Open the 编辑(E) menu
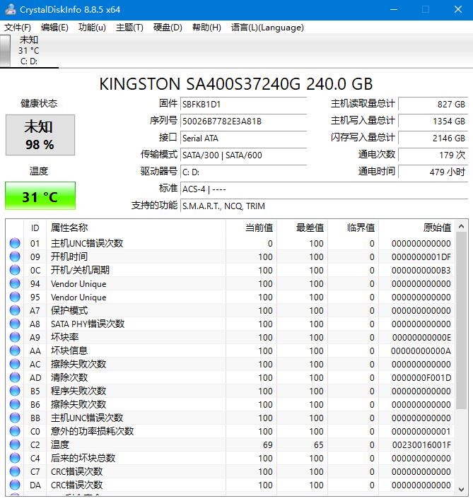Viewport: 473px width, 501px height. pyautogui.click(x=54, y=28)
